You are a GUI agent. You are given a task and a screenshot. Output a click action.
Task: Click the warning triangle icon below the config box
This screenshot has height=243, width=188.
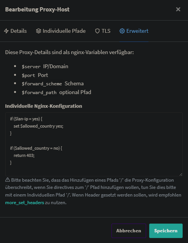pos(8,180)
